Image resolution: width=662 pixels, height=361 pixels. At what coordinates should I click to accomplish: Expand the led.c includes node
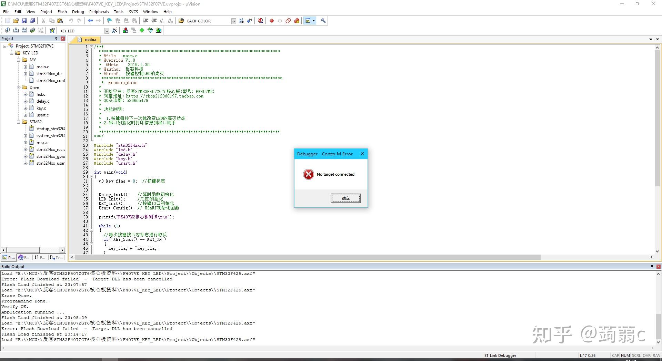(25, 94)
